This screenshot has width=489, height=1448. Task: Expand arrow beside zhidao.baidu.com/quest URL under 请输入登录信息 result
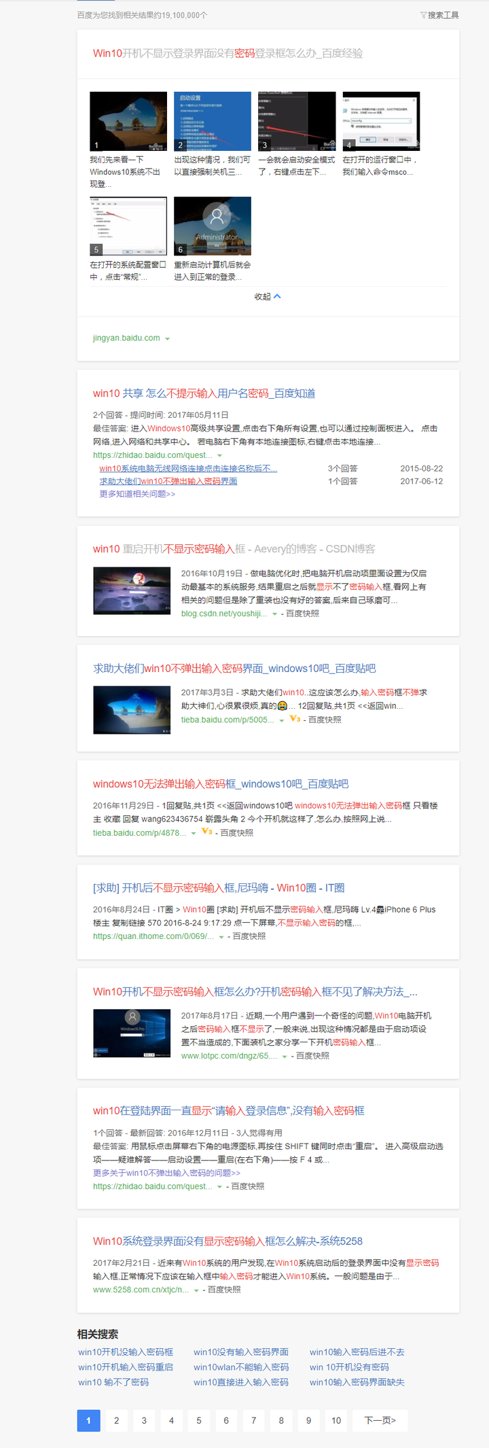coord(219,1187)
